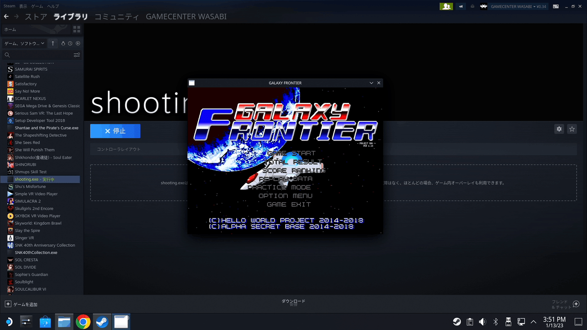Toggle the ready-to-play filter icon
Image resolution: width=587 pixels, height=330 pixels.
pos(77,44)
